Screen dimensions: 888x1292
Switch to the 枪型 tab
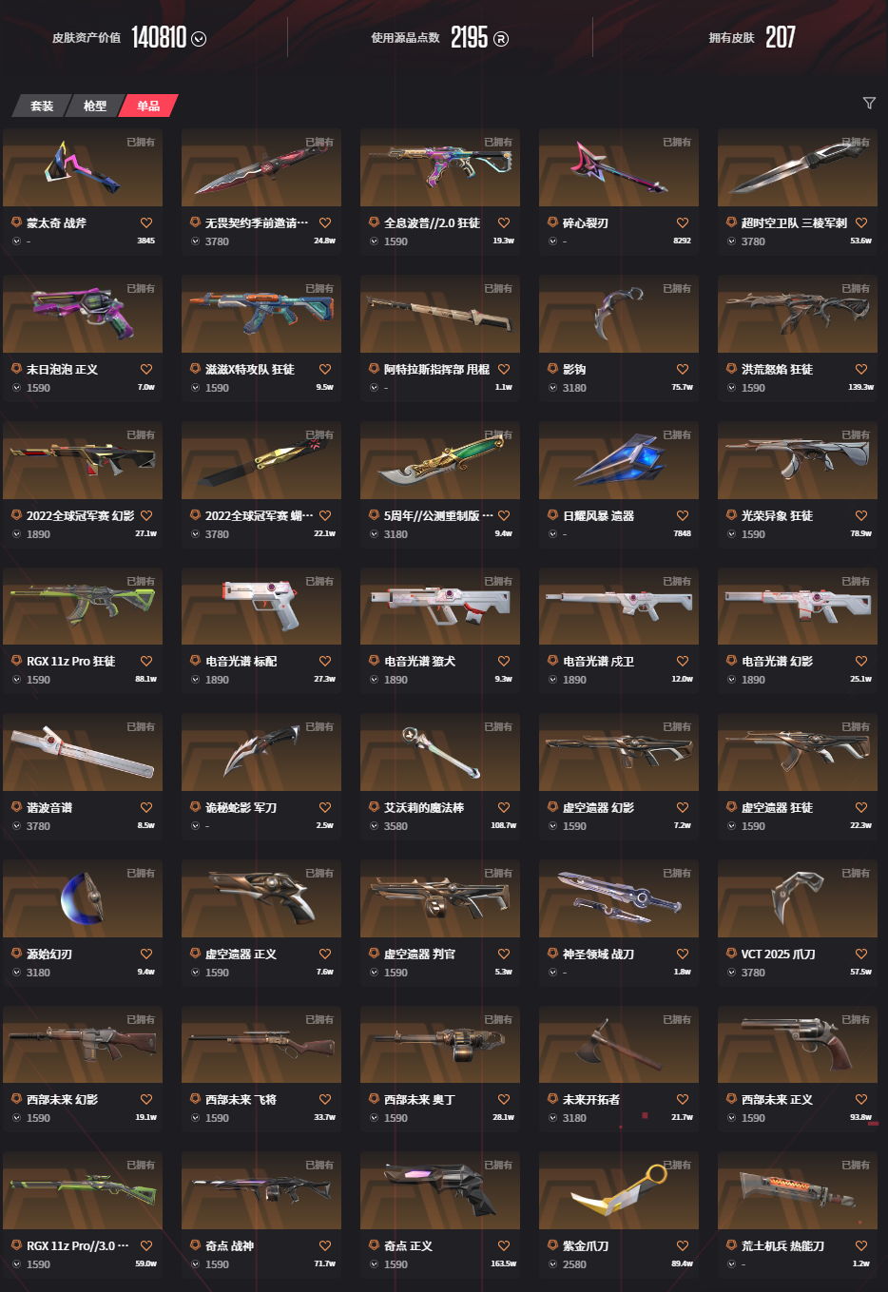coord(95,106)
